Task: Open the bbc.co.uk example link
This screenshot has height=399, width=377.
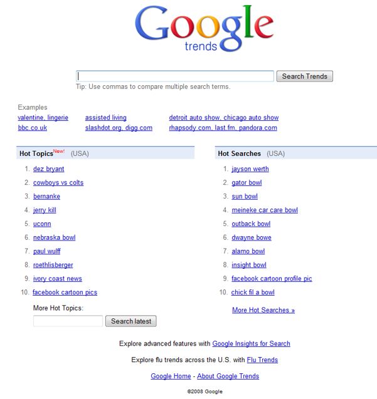Action: coord(33,128)
